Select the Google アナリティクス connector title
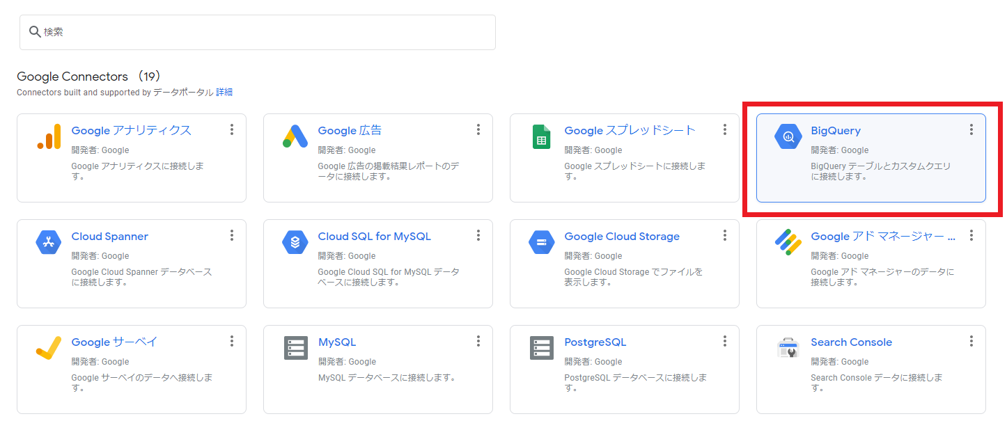1007x421 pixels. [131, 131]
